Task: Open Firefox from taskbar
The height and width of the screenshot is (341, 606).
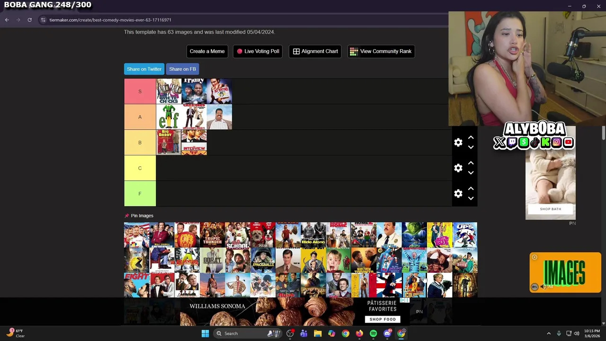Action: point(359,333)
